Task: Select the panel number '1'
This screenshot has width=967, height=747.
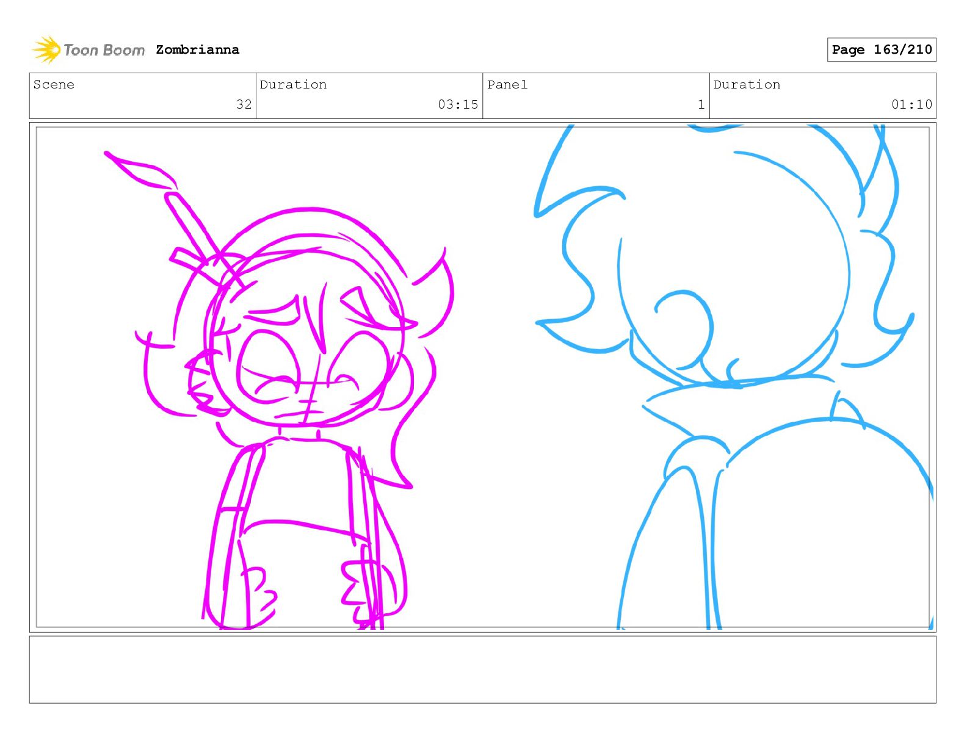Action: 701,104
